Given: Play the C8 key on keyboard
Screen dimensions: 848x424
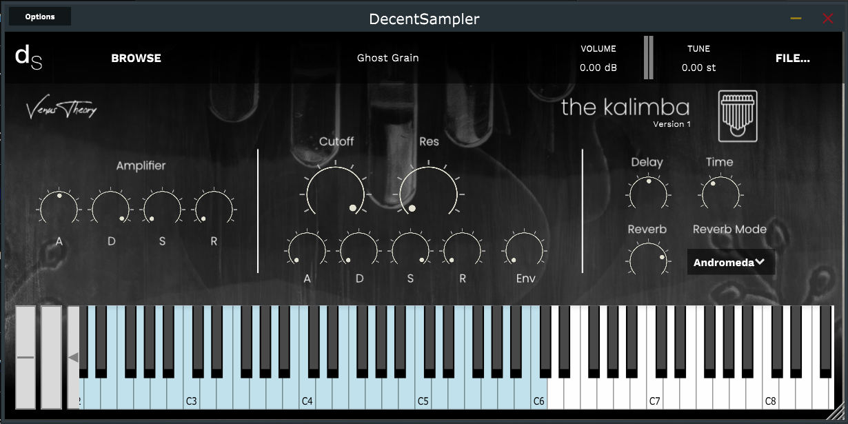Looking at the screenshot, I should click(771, 394).
